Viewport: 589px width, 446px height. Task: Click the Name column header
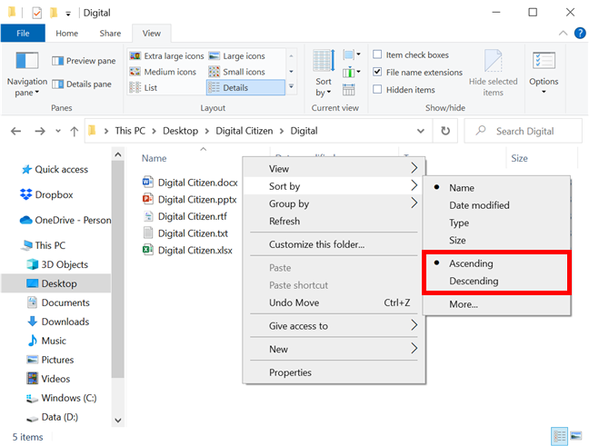tap(154, 158)
